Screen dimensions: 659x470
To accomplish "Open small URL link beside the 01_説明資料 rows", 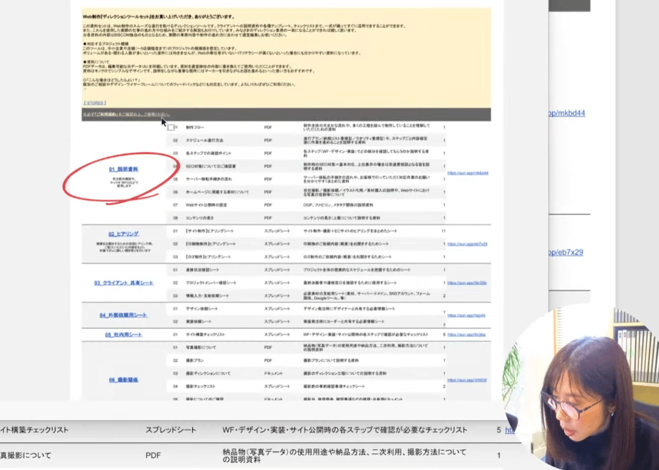I will point(468,173).
